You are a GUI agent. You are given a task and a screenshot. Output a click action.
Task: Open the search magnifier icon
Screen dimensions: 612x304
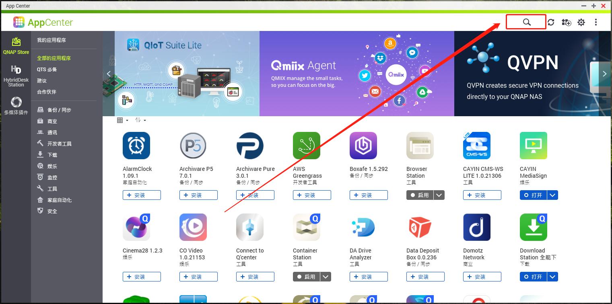click(526, 22)
